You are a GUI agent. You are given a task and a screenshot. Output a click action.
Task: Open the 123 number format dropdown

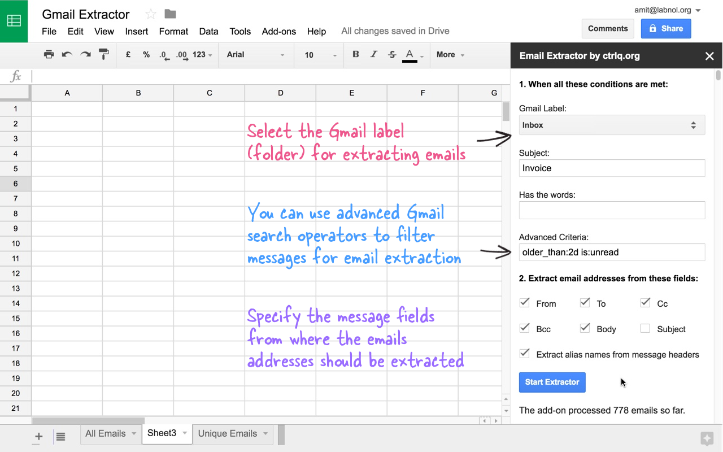click(202, 55)
